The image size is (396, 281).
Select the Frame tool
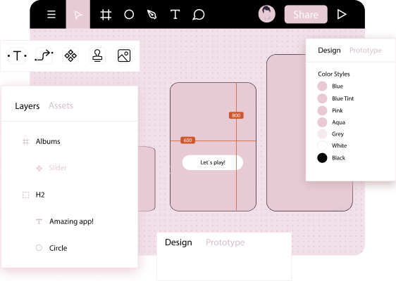click(x=106, y=15)
